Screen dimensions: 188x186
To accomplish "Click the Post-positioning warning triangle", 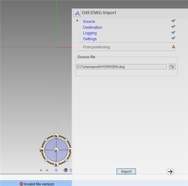I will pos(174,46).
